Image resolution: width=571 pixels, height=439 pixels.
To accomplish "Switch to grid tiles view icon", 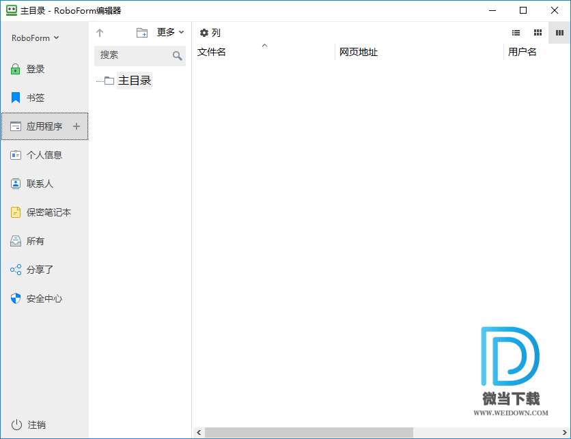I will click(x=538, y=33).
